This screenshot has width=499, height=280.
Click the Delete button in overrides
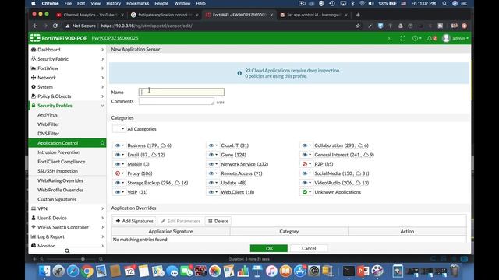[218, 221]
